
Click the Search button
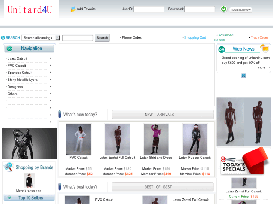[102, 38]
